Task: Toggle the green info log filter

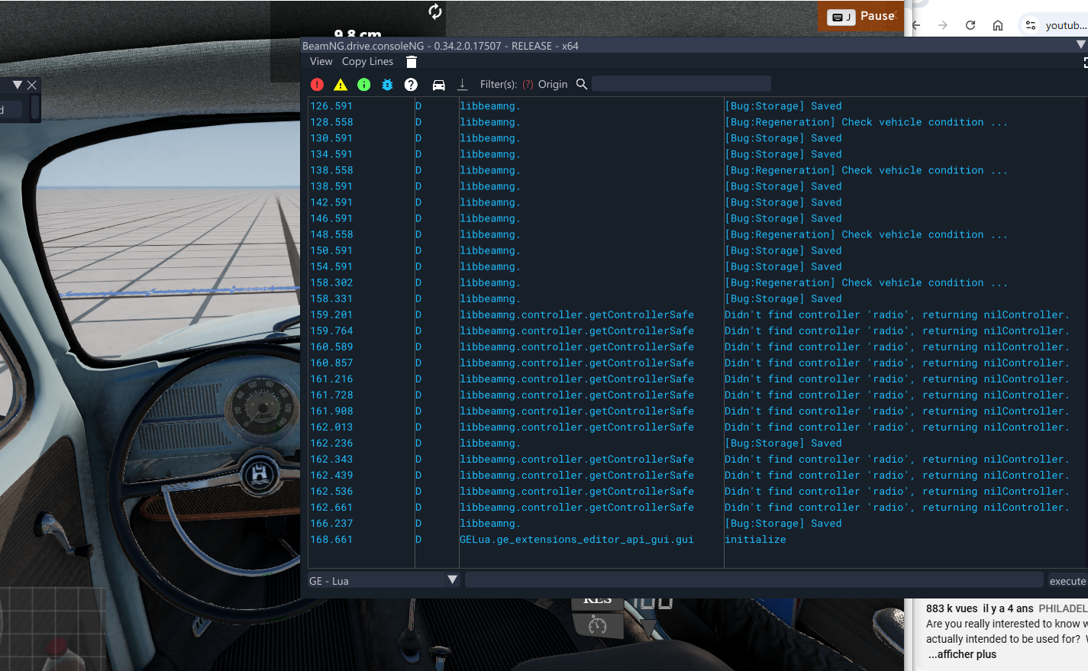Action: click(364, 85)
